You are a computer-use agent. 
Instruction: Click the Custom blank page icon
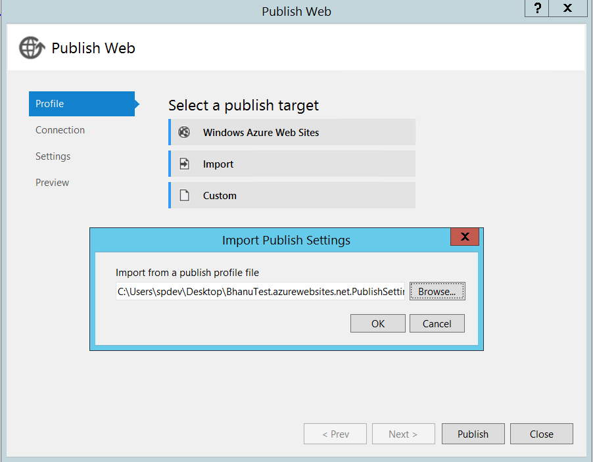click(x=184, y=195)
